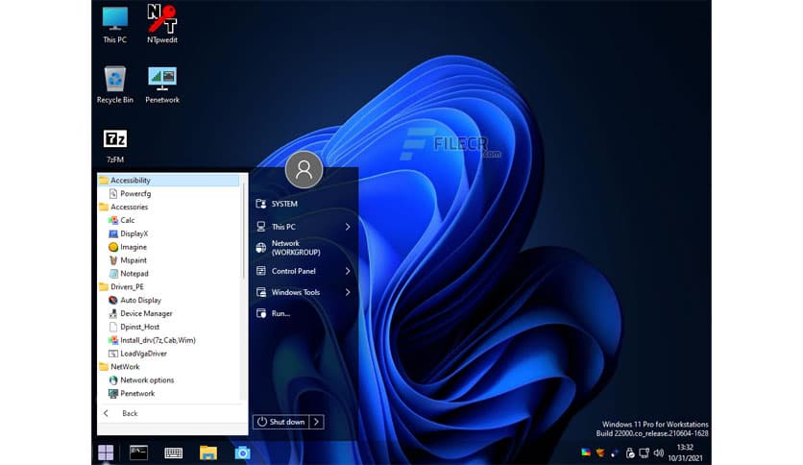The height and width of the screenshot is (465, 803).
Task: Click the user account avatar picture
Action: coord(304,170)
